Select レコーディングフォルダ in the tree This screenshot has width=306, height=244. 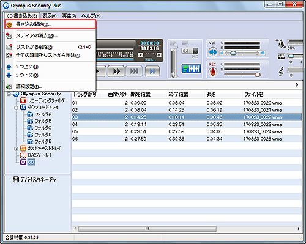[x=47, y=100]
